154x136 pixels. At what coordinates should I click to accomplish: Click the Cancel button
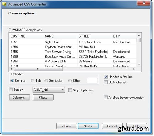pyautogui.click(x=112, y=126)
